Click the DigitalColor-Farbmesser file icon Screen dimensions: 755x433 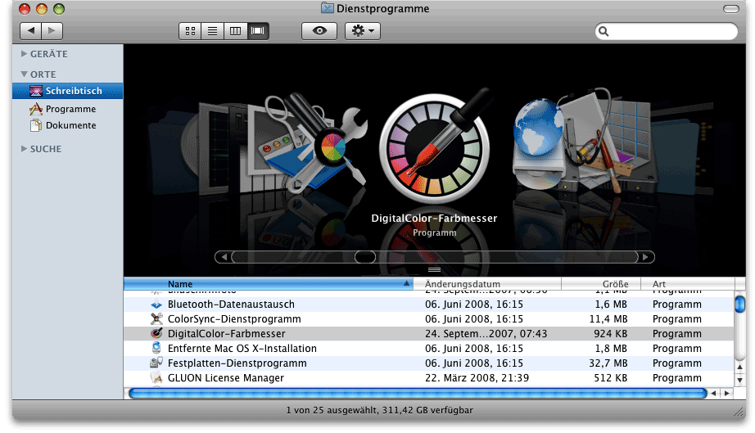click(156, 333)
